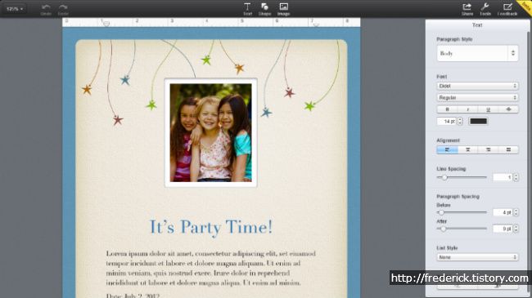532x298 pixels.
Task: Click the left indent marker on ruler
Action: tap(106, 24)
